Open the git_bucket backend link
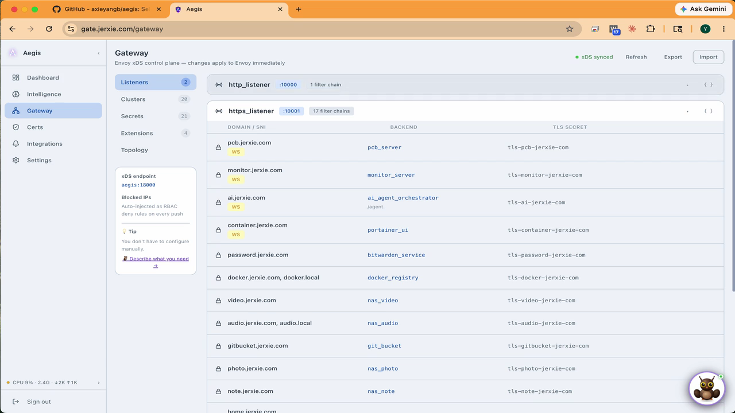Viewport: 735px width, 413px height. point(384,346)
